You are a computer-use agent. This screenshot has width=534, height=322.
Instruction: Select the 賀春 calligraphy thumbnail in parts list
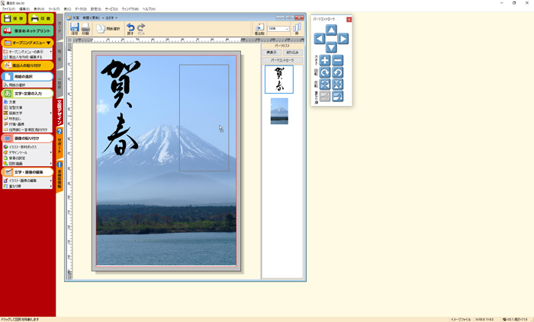tap(278, 79)
